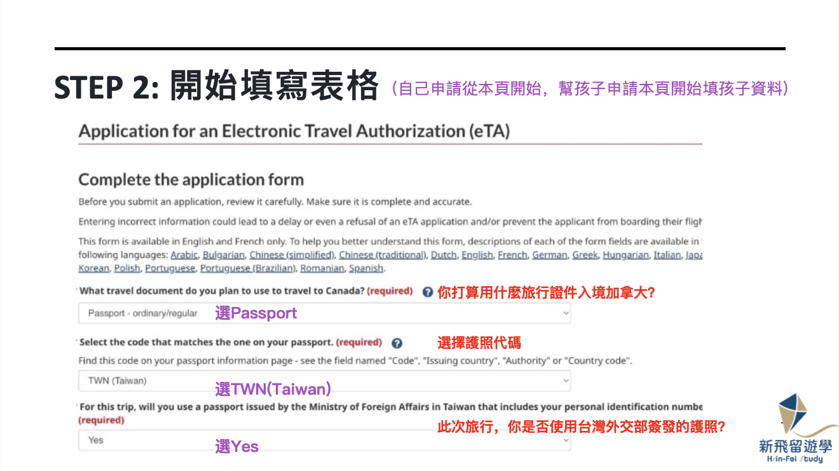Click the purple '選Passport' hint text
This screenshot has width=839, height=471.
click(256, 313)
